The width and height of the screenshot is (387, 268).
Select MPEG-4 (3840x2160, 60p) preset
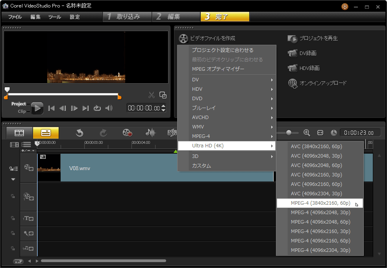(x=320, y=203)
